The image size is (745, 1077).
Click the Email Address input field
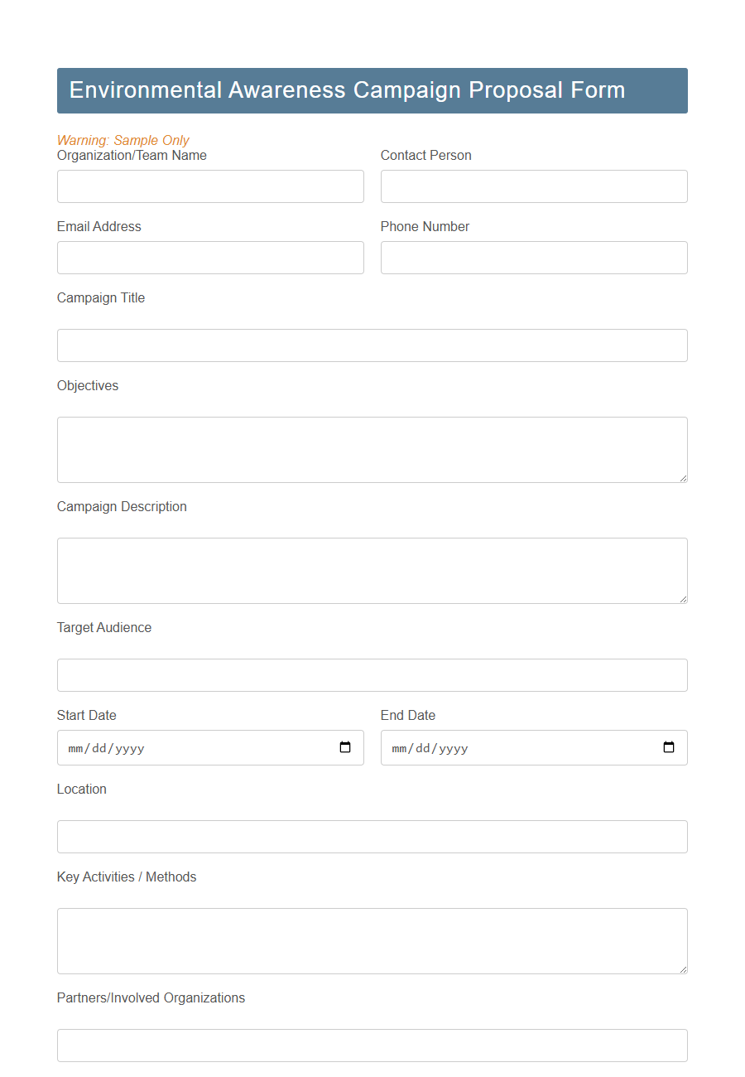coord(209,258)
